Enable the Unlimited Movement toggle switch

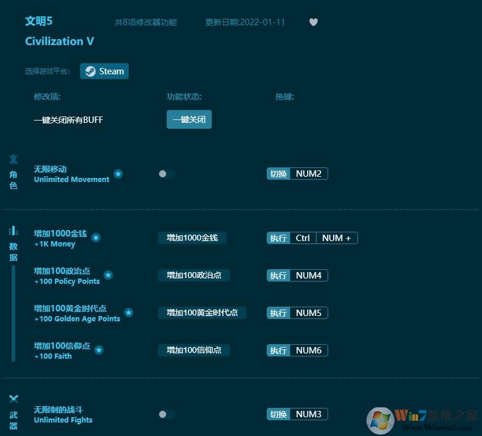[166, 173]
